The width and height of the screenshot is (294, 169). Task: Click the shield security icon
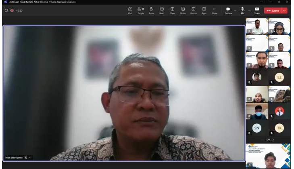[6, 11]
